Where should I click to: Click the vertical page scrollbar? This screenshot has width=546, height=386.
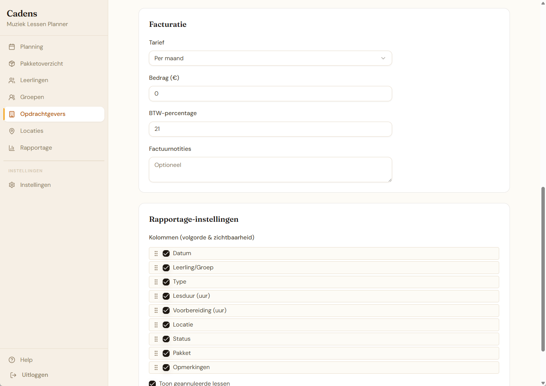543,269
